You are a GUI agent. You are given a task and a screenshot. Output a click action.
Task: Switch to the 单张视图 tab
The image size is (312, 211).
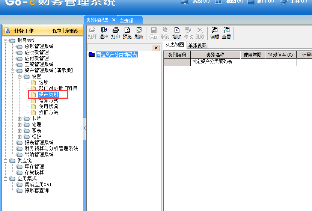pyautogui.click(x=197, y=45)
